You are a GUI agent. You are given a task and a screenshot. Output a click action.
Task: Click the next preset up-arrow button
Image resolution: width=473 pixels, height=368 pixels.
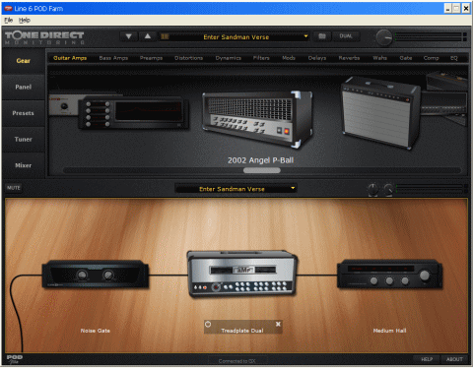(x=148, y=36)
